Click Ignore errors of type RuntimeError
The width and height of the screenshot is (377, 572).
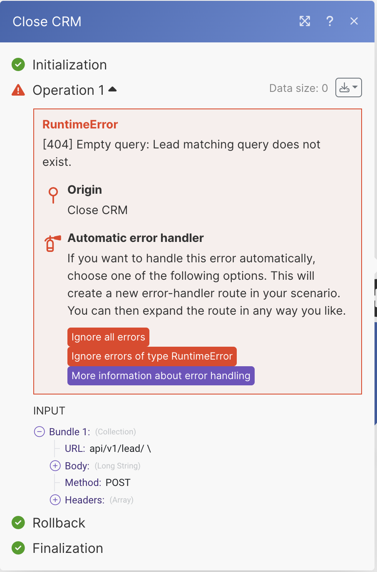(x=152, y=356)
